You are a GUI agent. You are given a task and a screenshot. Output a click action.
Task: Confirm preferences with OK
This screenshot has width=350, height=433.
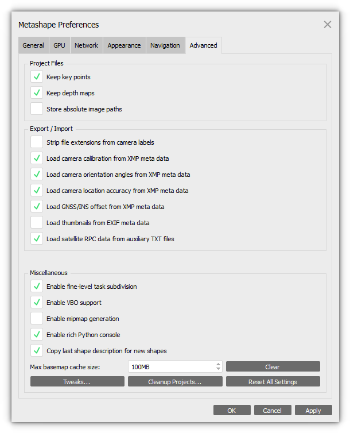[232, 410]
